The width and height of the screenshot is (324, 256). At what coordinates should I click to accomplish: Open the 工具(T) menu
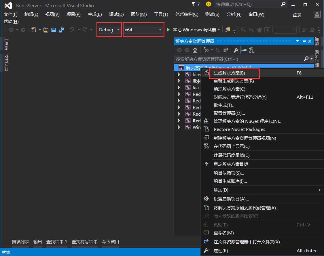click(x=161, y=14)
